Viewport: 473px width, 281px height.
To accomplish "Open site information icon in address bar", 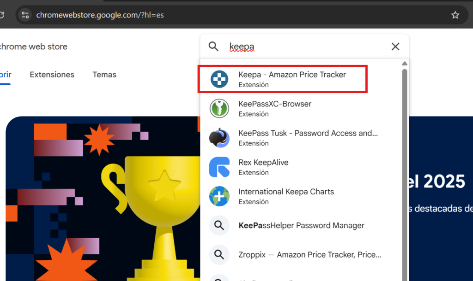I will tap(25, 15).
